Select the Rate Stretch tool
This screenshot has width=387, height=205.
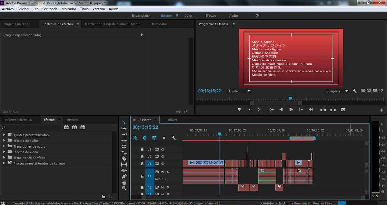[x=124, y=152]
